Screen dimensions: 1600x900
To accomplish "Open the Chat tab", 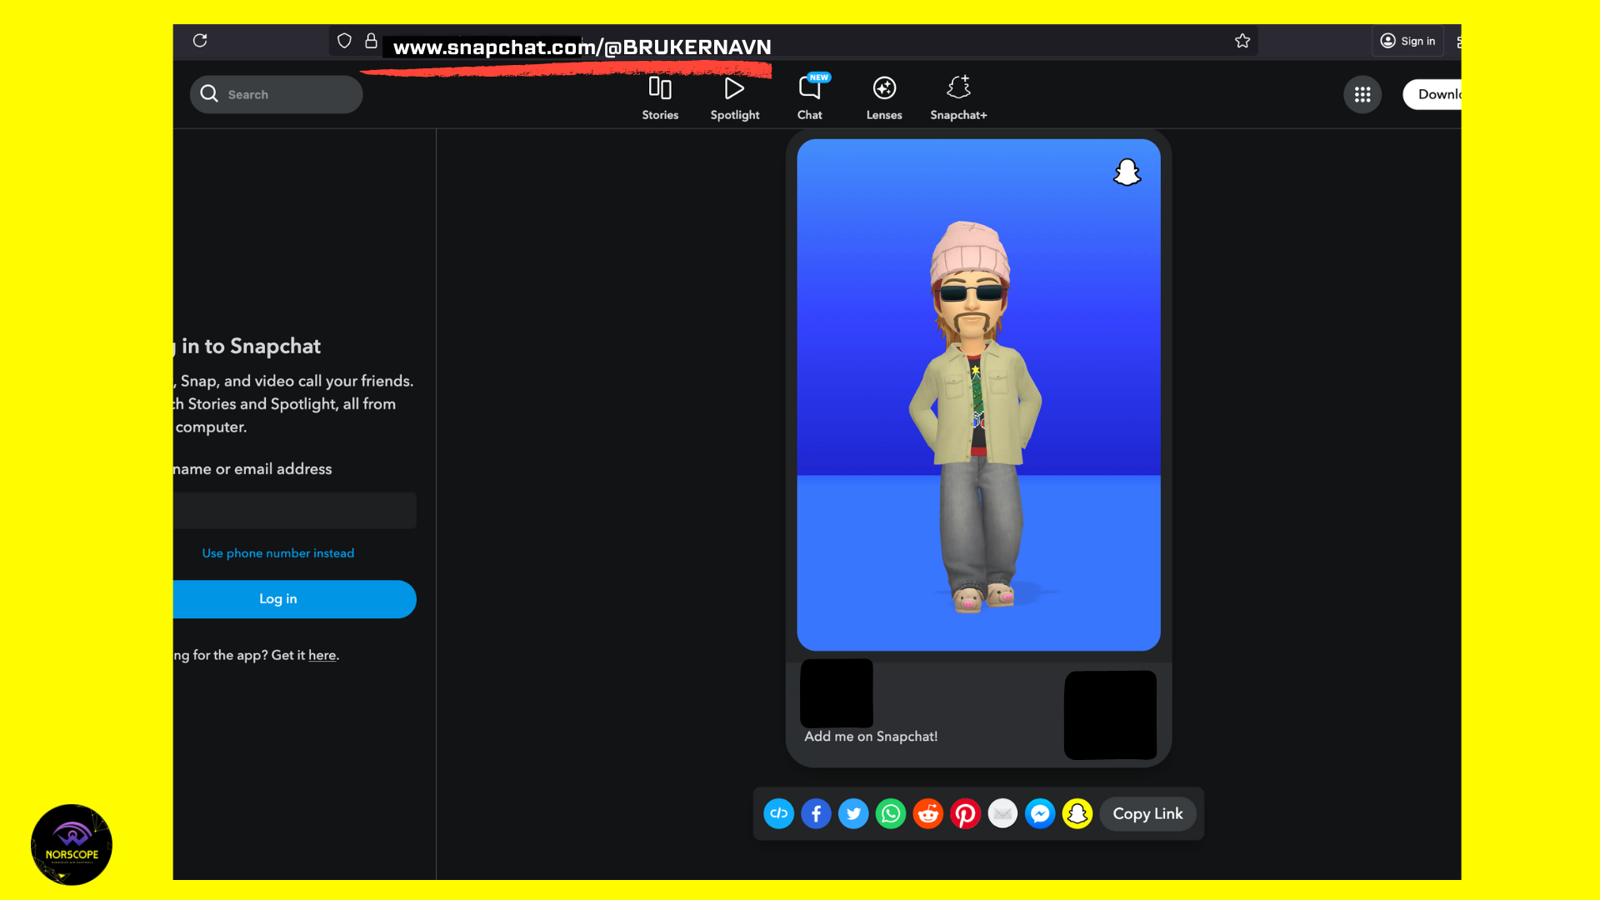I will pos(810,98).
